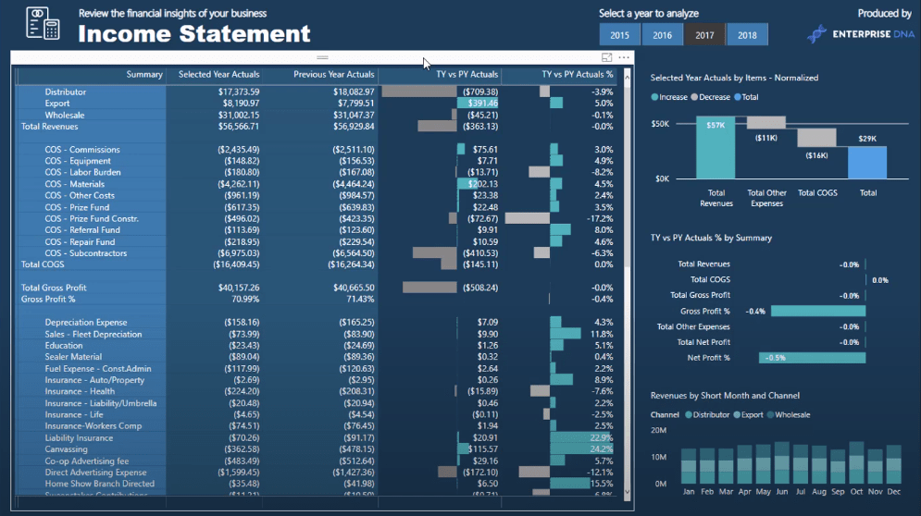Click the $56,929.84 previous year total value

click(x=354, y=126)
